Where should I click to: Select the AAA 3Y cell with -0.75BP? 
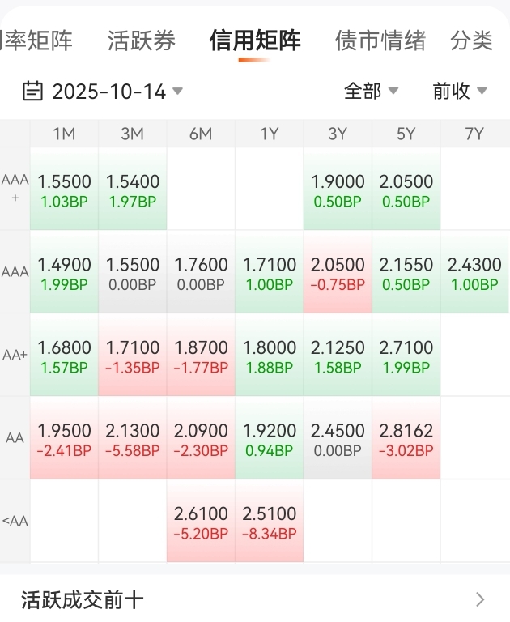(338, 273)
